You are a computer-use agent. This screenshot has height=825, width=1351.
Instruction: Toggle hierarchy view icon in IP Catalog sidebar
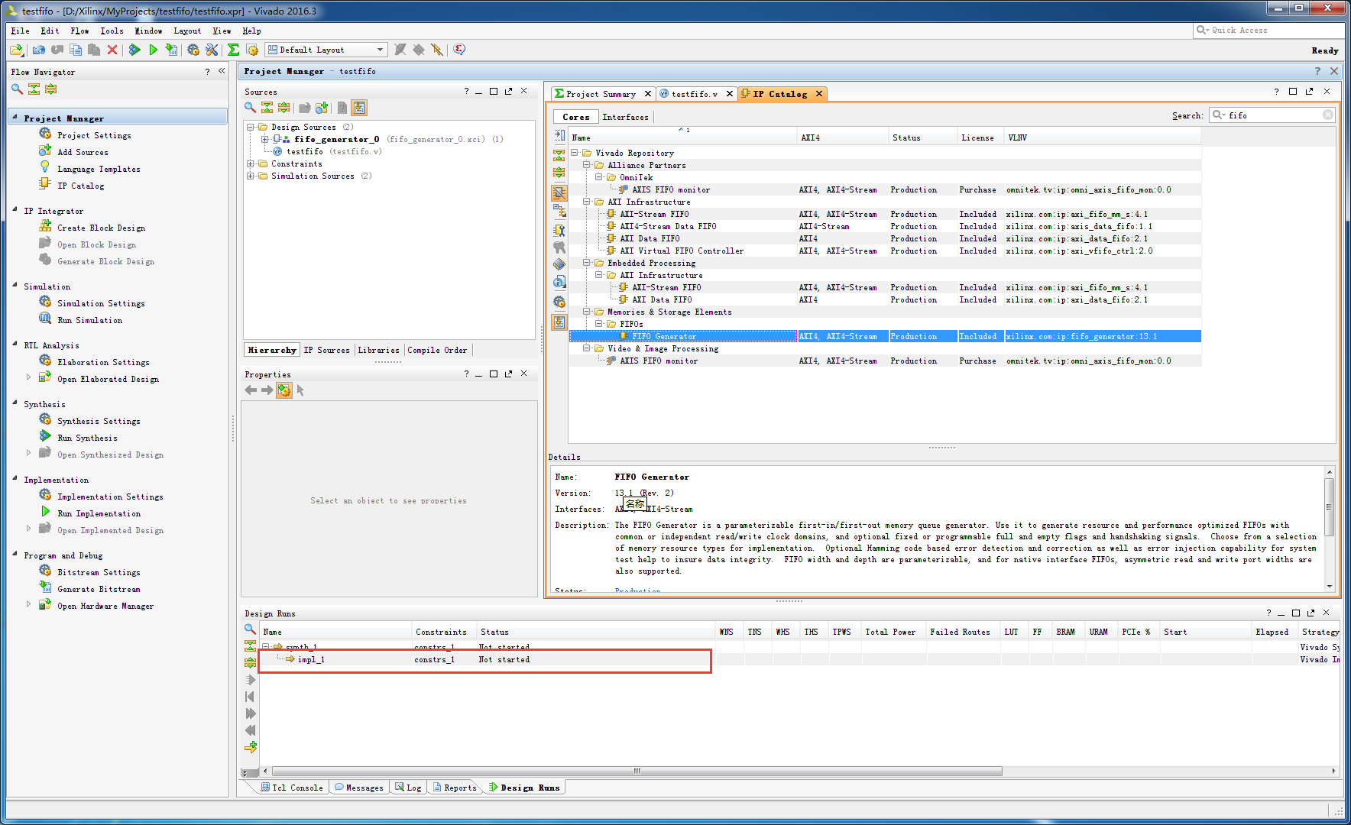tap(559, 211)
